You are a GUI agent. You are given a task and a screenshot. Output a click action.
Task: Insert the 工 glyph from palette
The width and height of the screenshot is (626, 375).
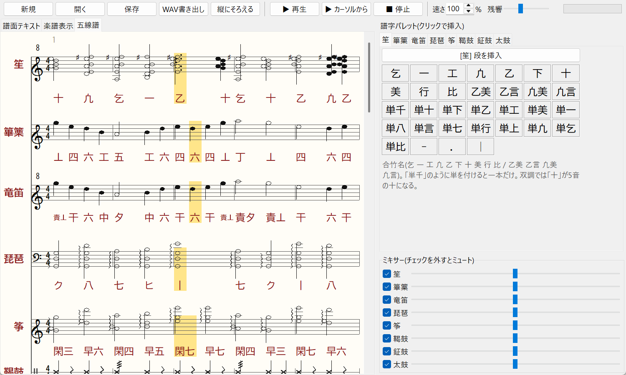(x=452, y=73)
